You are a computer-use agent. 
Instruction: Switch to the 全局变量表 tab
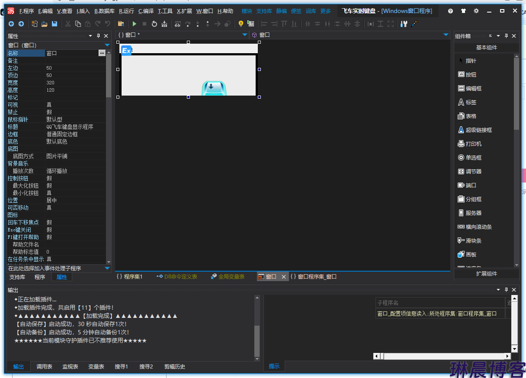228,276
